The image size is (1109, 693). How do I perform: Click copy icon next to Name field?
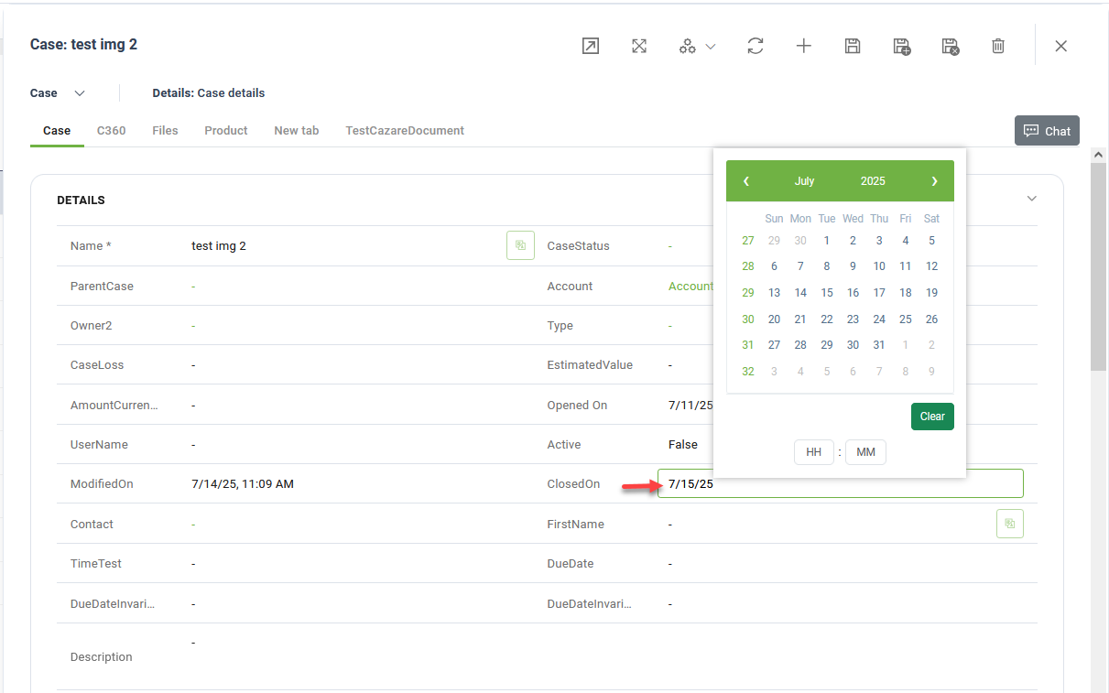pos(520,245)
